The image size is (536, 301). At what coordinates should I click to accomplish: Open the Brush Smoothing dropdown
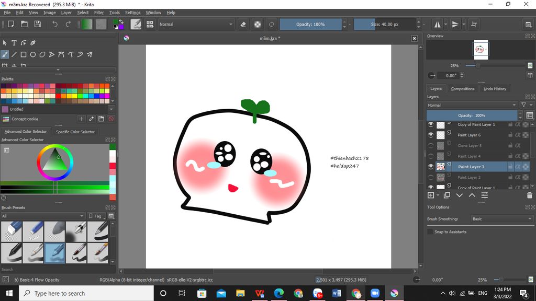502,219
